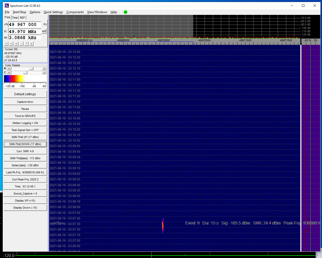322x258 pixels.
Task: Toggle the Sound_Capture = 0 button
Action: [25, 193]
